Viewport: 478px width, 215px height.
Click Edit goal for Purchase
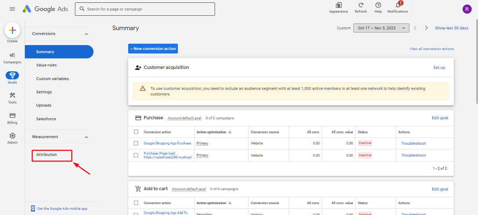click(x=440, y=118)
